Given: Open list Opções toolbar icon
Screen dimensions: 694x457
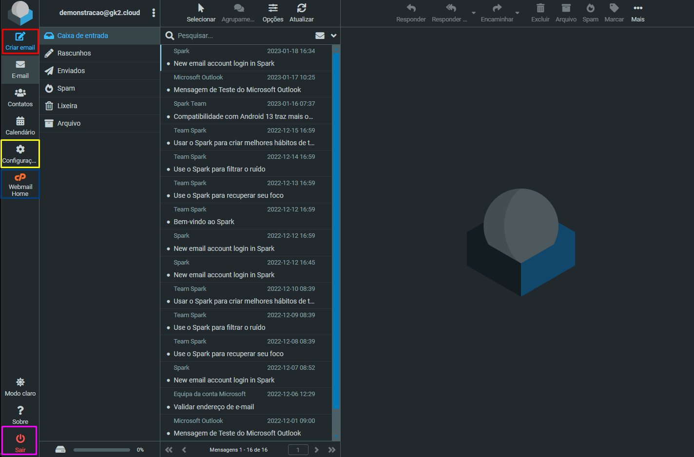Looking at the screenshot, I should point(273,8).
